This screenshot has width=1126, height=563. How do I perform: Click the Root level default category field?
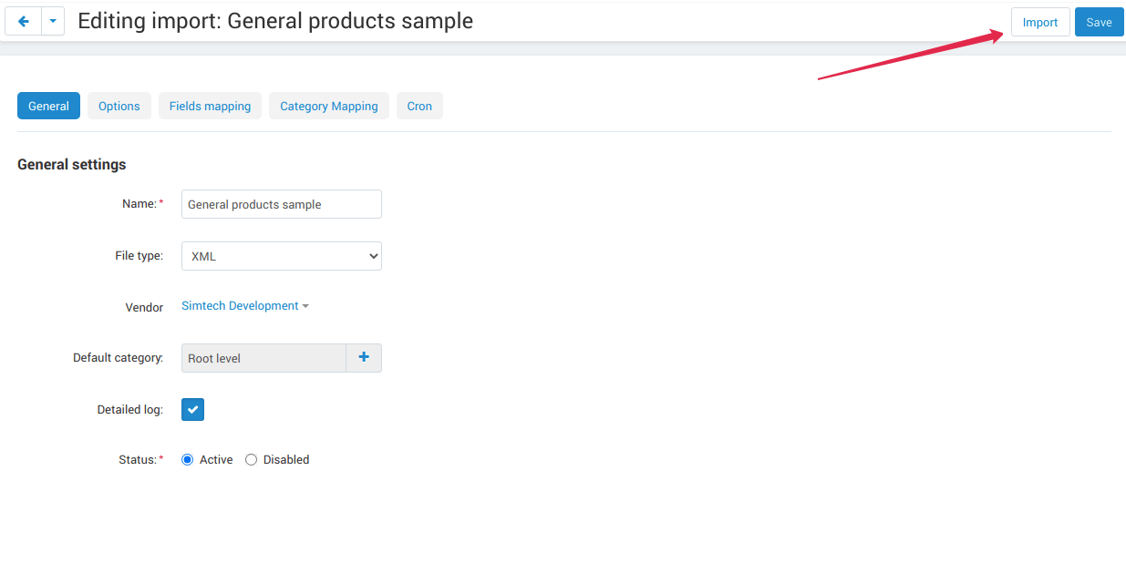coord(263,359)
